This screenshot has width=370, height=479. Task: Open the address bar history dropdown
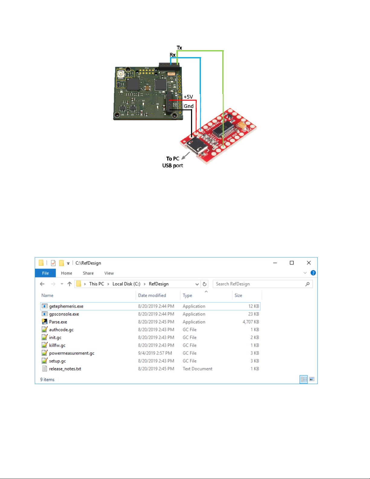tap(197, 284)
